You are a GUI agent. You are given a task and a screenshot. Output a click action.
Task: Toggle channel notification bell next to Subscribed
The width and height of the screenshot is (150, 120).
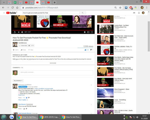(29, 46)
